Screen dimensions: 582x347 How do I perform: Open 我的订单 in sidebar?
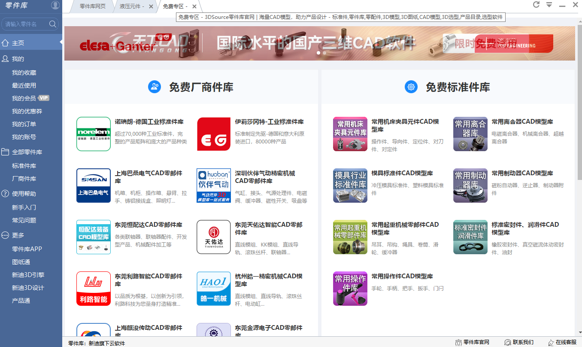pyautogui.click(x=24, y=124)
